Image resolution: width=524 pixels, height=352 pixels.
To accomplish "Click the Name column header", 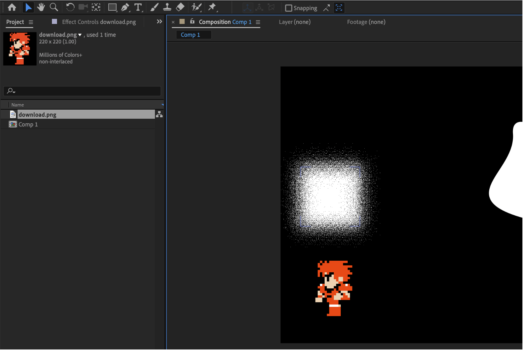I will pyautogui.click(x=18, y=105).
